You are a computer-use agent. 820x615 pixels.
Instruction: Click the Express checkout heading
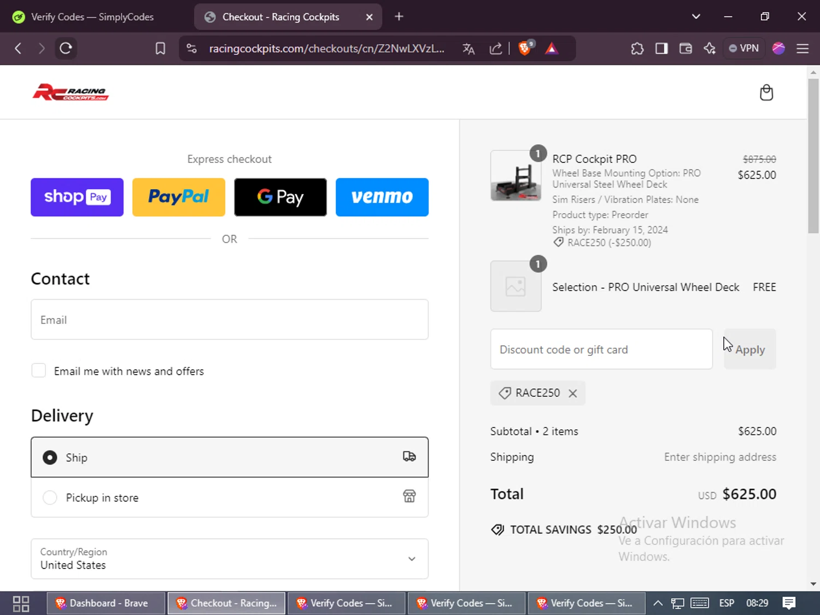pyautogui.click(x=230, y=159)
